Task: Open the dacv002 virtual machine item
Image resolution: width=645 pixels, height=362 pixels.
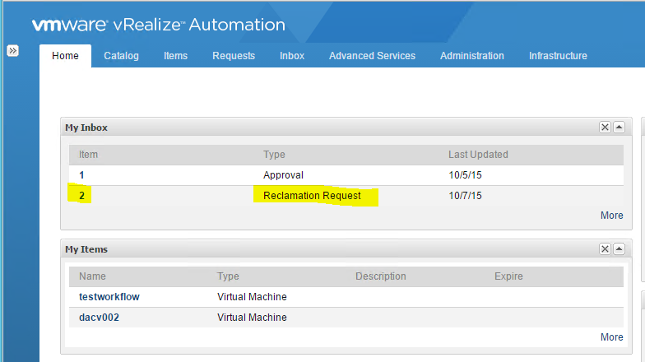Action: tap(99, 318)
